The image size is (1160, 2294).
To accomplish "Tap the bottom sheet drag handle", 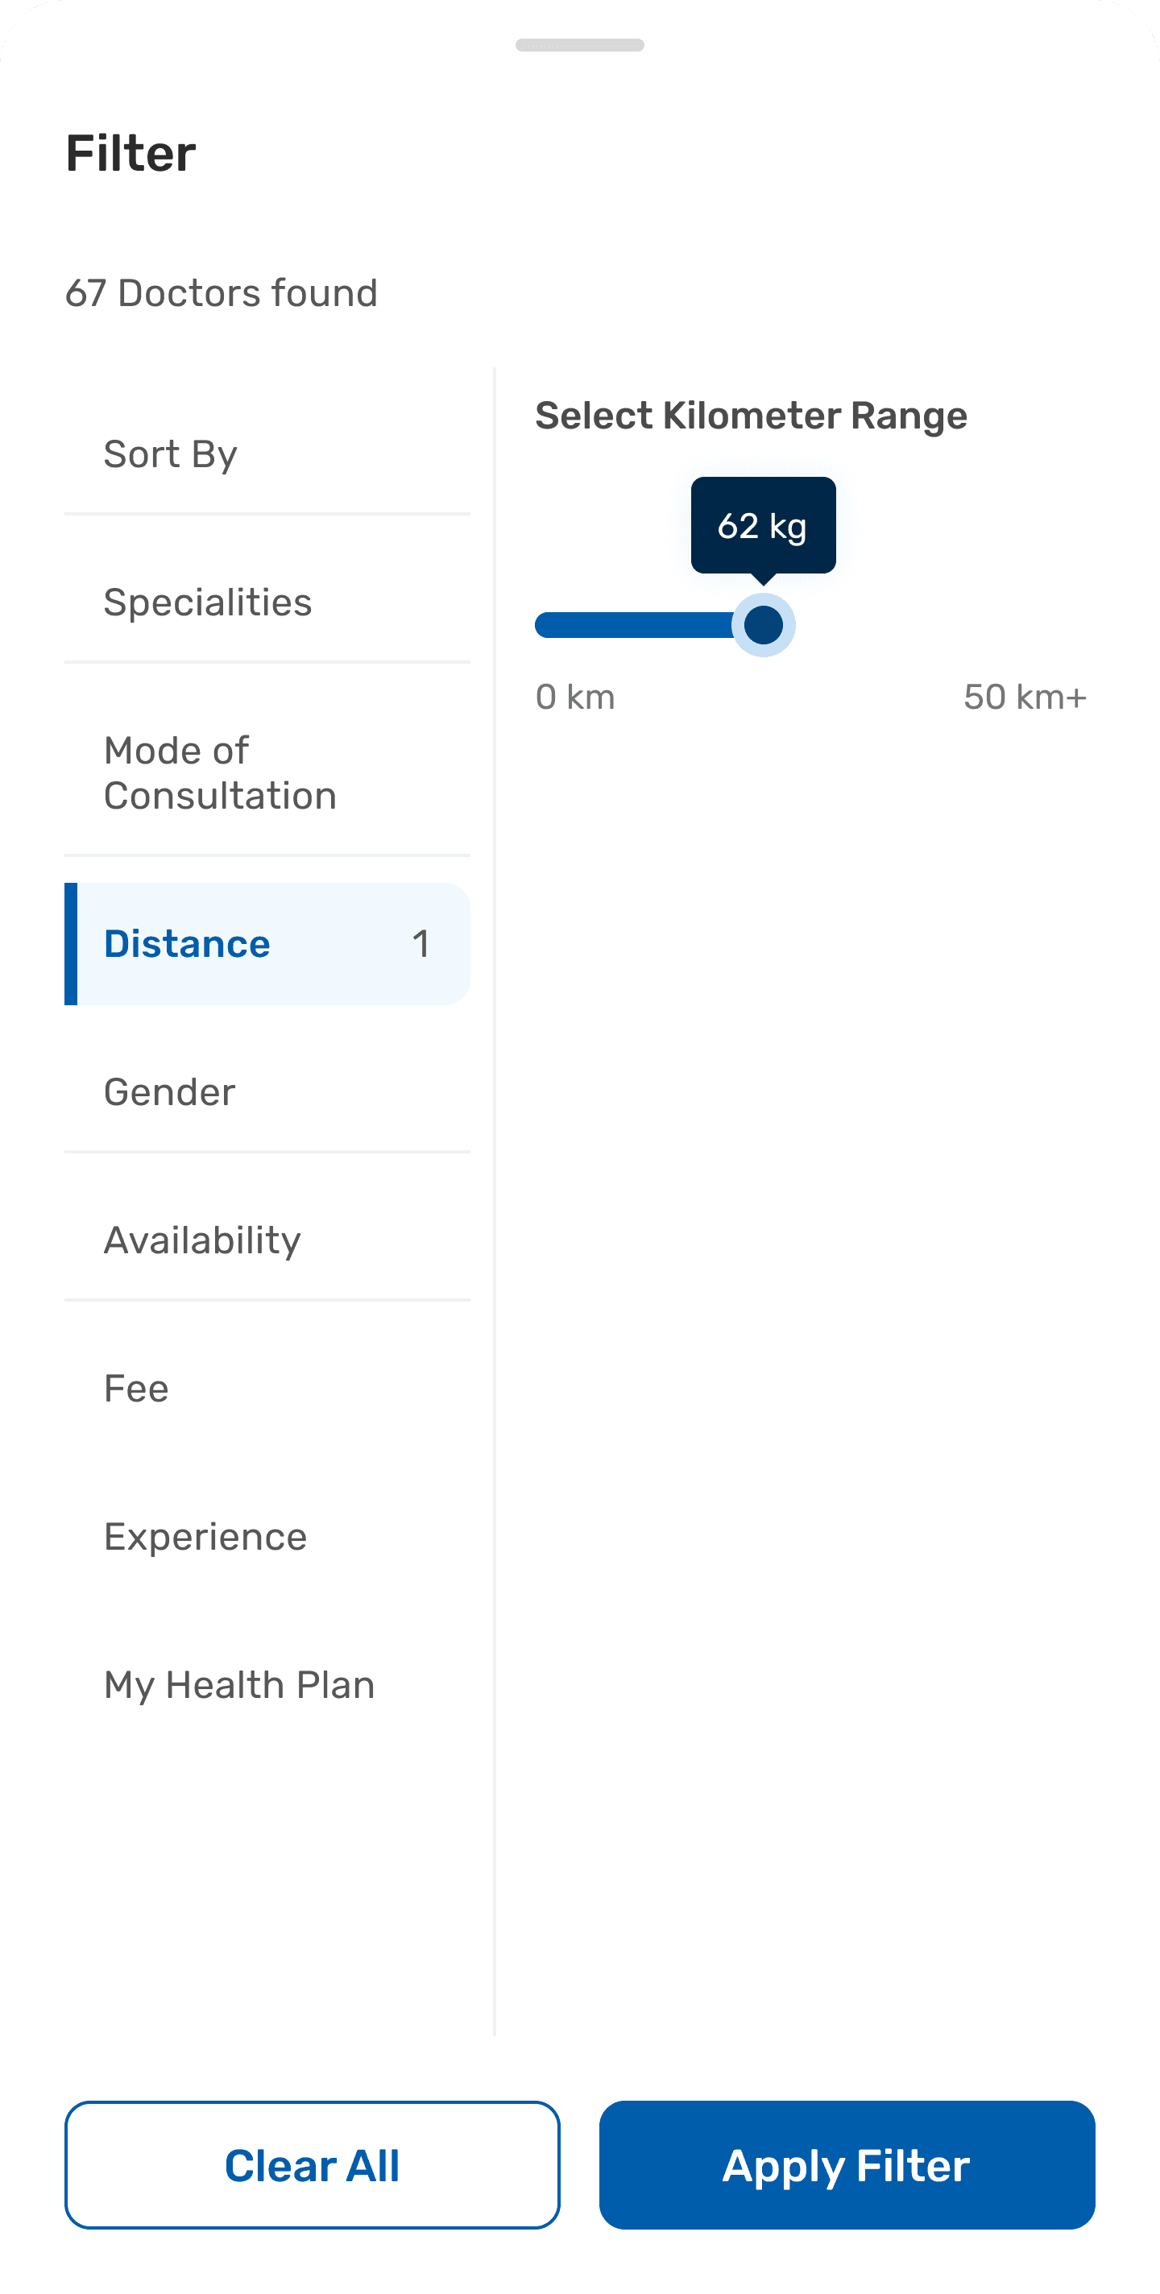I will (580, 44).
